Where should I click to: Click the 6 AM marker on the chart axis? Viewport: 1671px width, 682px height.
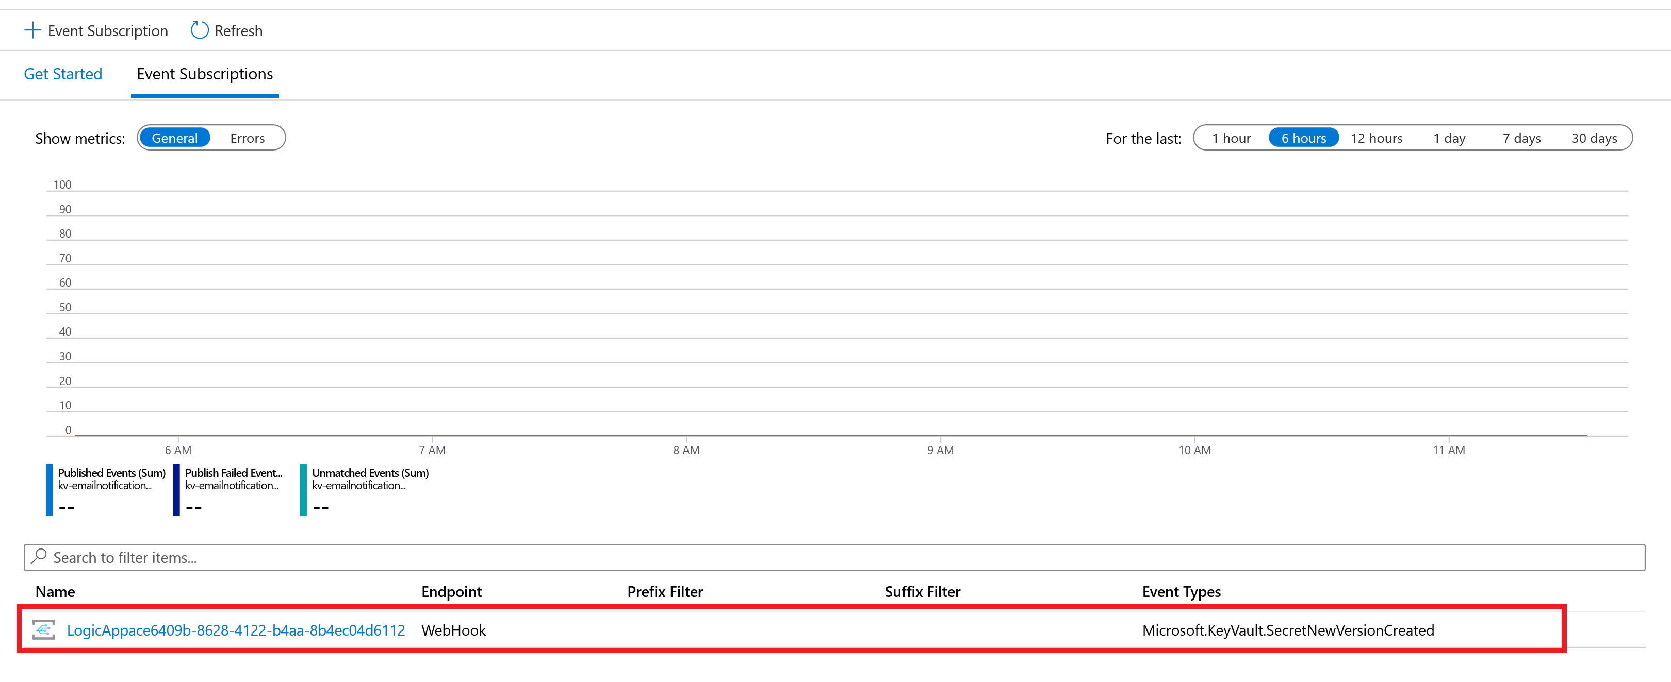pos(178,450)
